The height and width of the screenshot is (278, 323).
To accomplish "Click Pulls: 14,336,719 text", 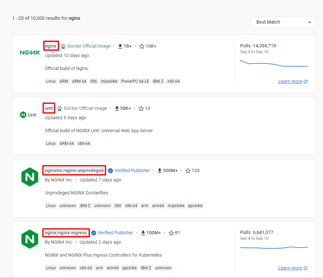I will [258, 46].
